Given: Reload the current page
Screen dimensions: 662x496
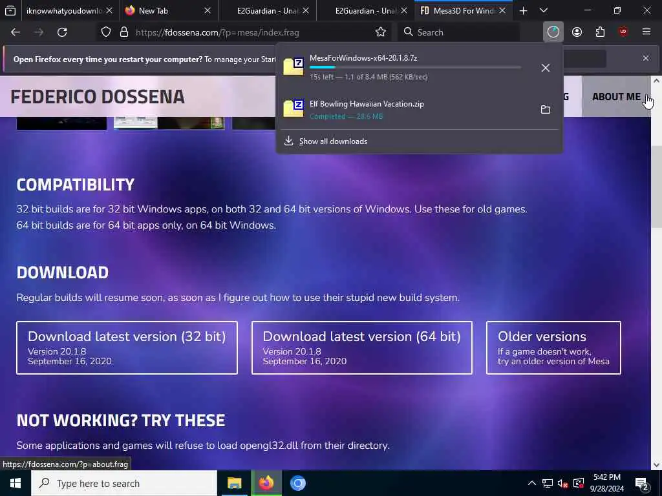Looking at the screenshot, I should (62, 32).
